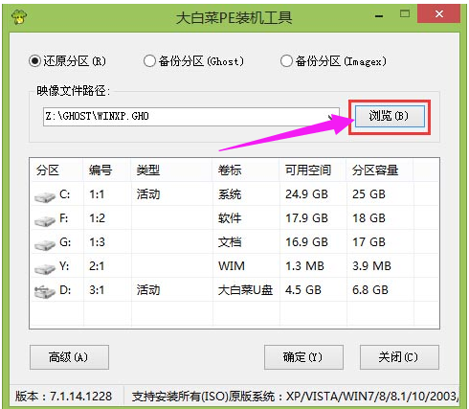Click partition number 1:3 cell
The height and width of the screenshot is (409, 469).
(x=97, y=242)
